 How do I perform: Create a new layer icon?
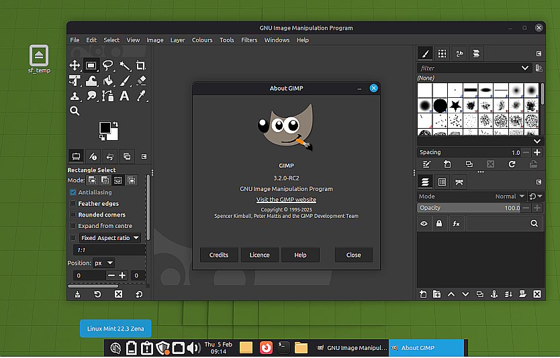(x=423, y=294)
